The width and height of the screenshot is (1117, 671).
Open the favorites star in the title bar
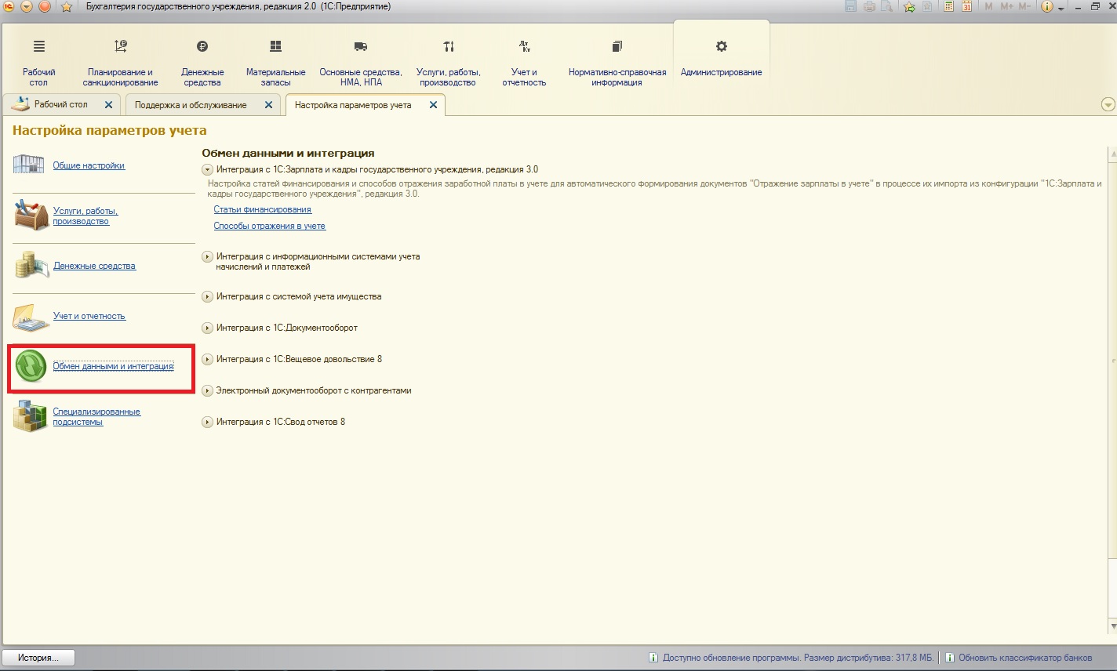(67, 6)
